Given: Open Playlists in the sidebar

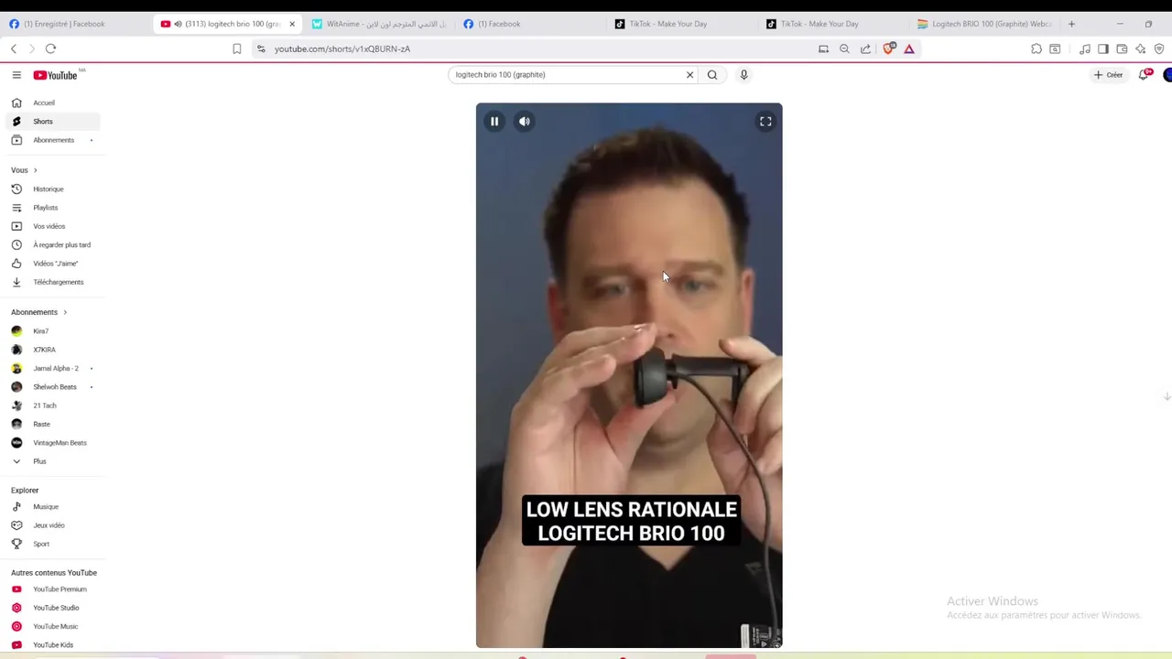Looking at the screenshot, I should [x=53, y=208].
